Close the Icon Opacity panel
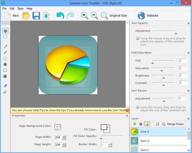The width and height of the screenshot is (192, 153). (188, 23)
